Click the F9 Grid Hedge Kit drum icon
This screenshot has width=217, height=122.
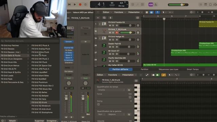104,38
